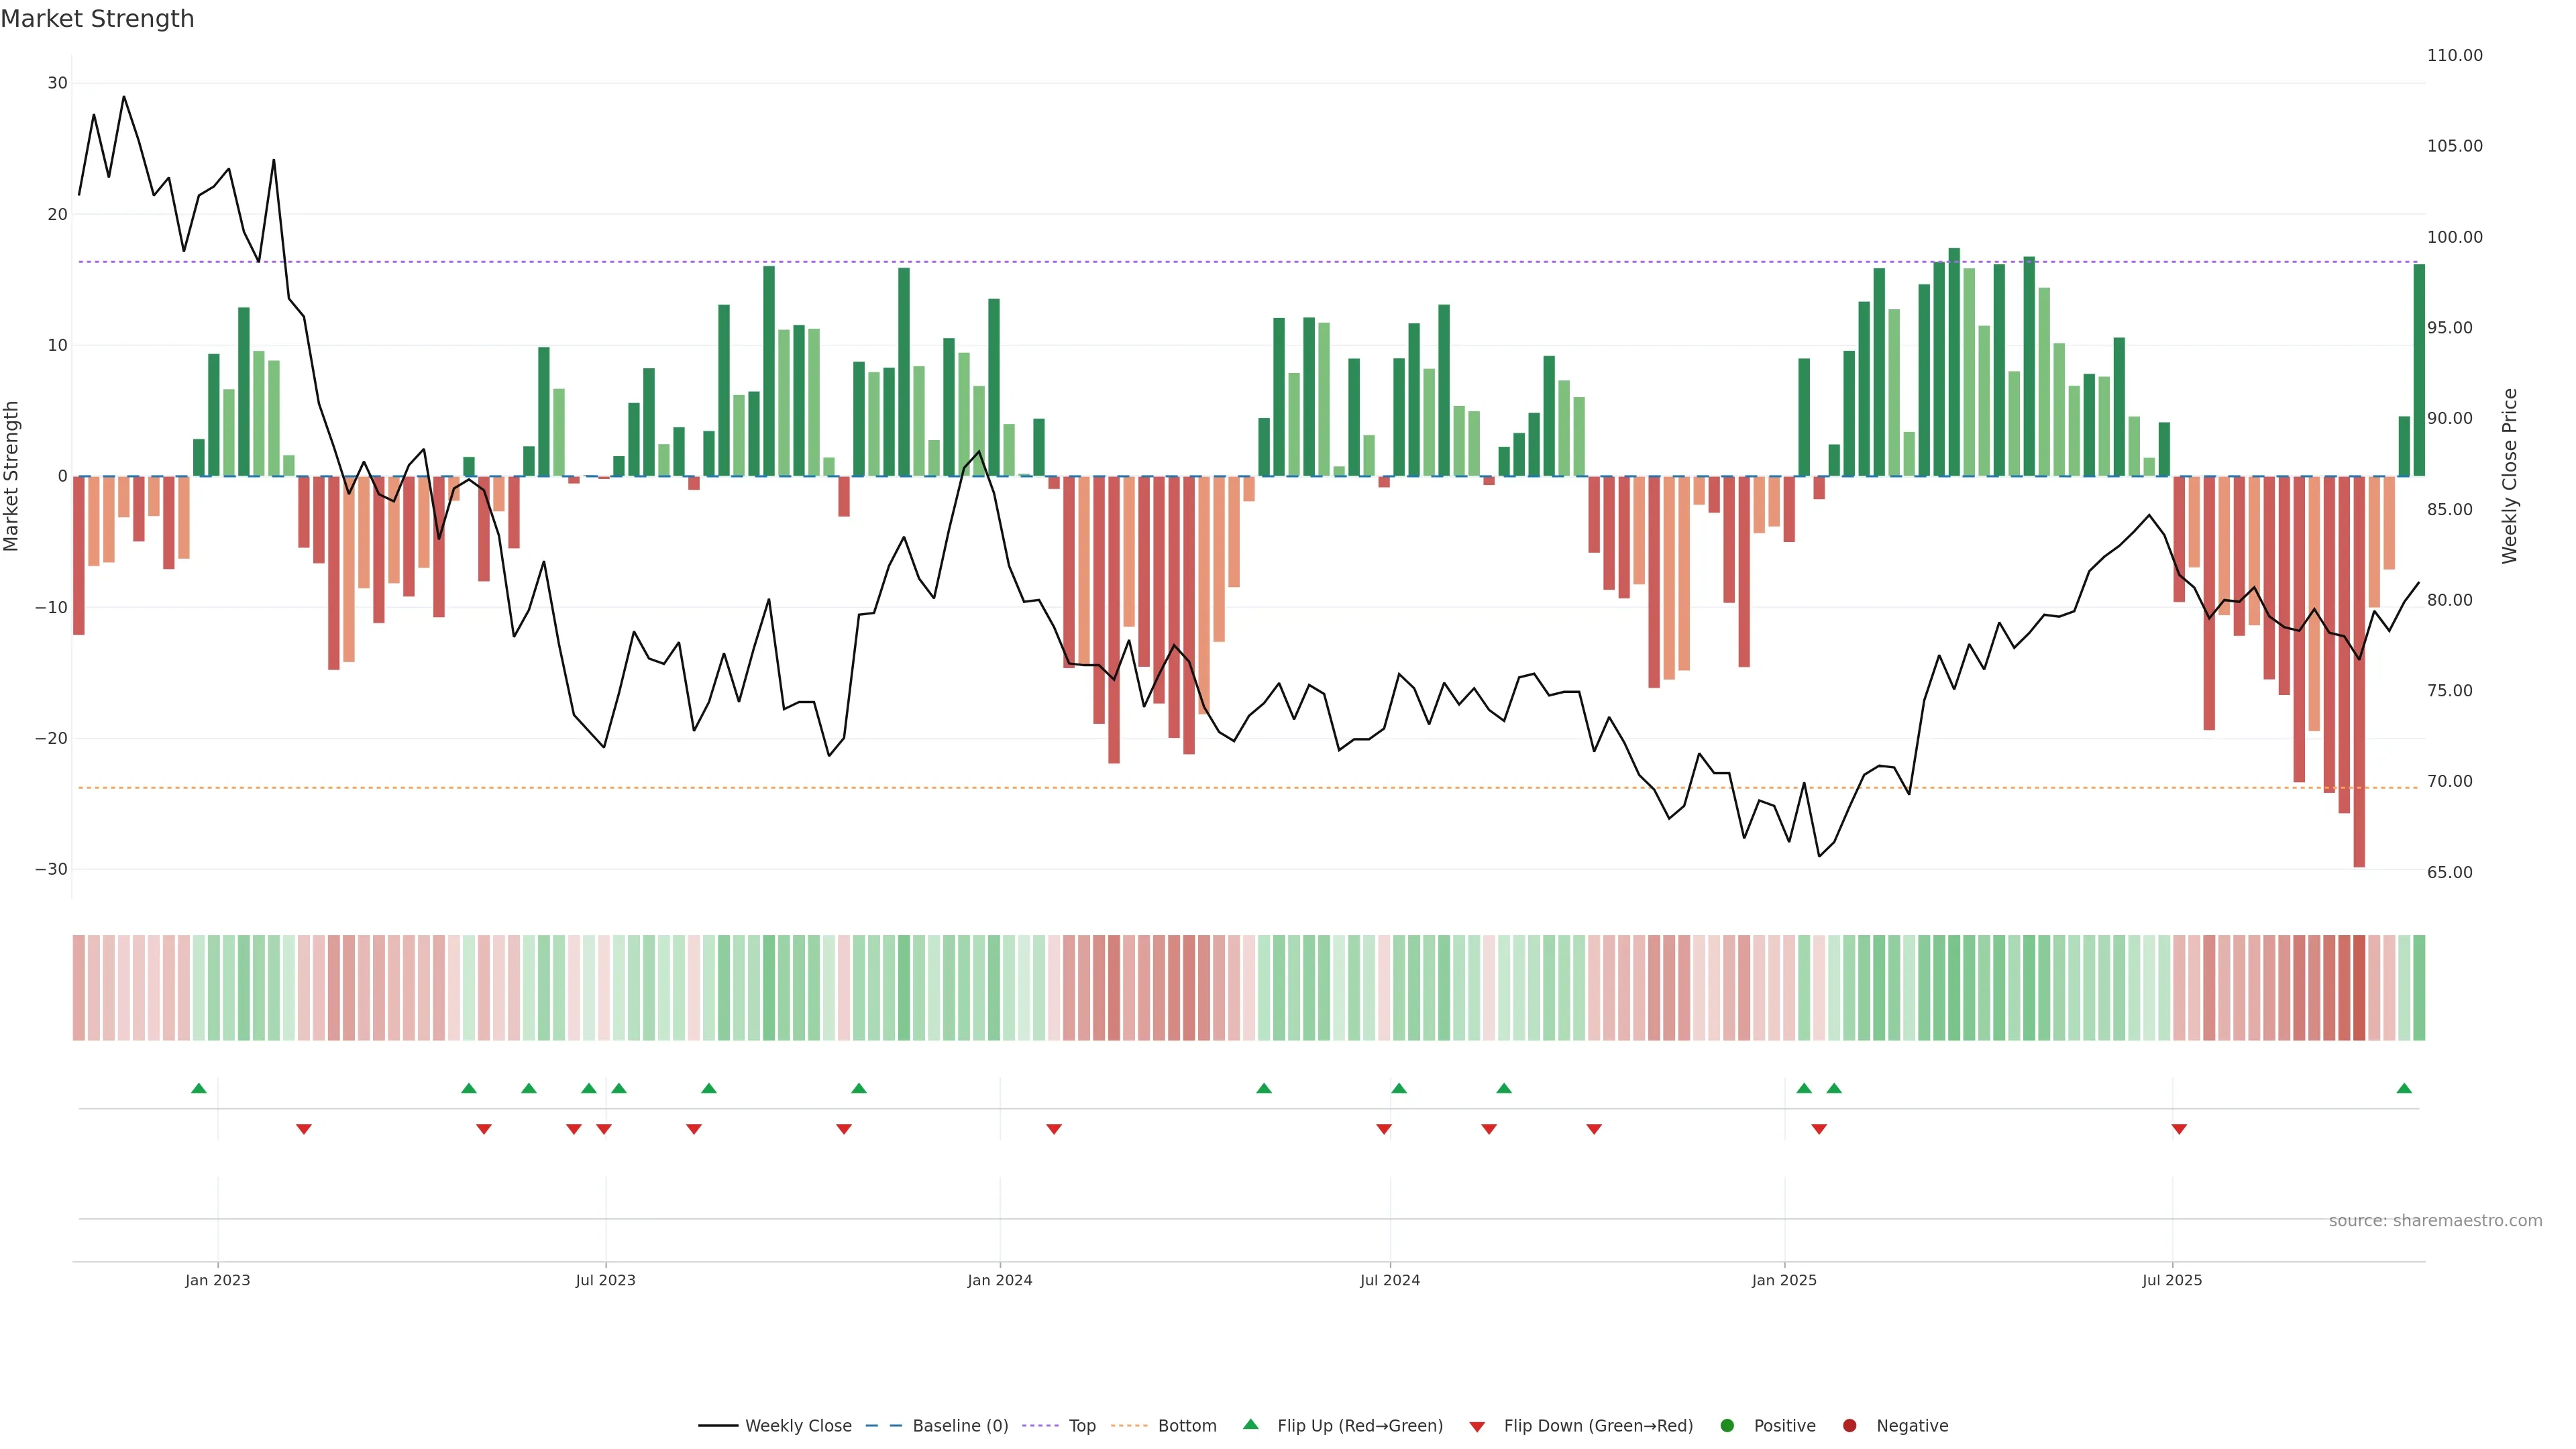The height and width of the screenshot is (1449, 2576).
Task: Click the Market Strength chart title
Action: click(97, 19)
